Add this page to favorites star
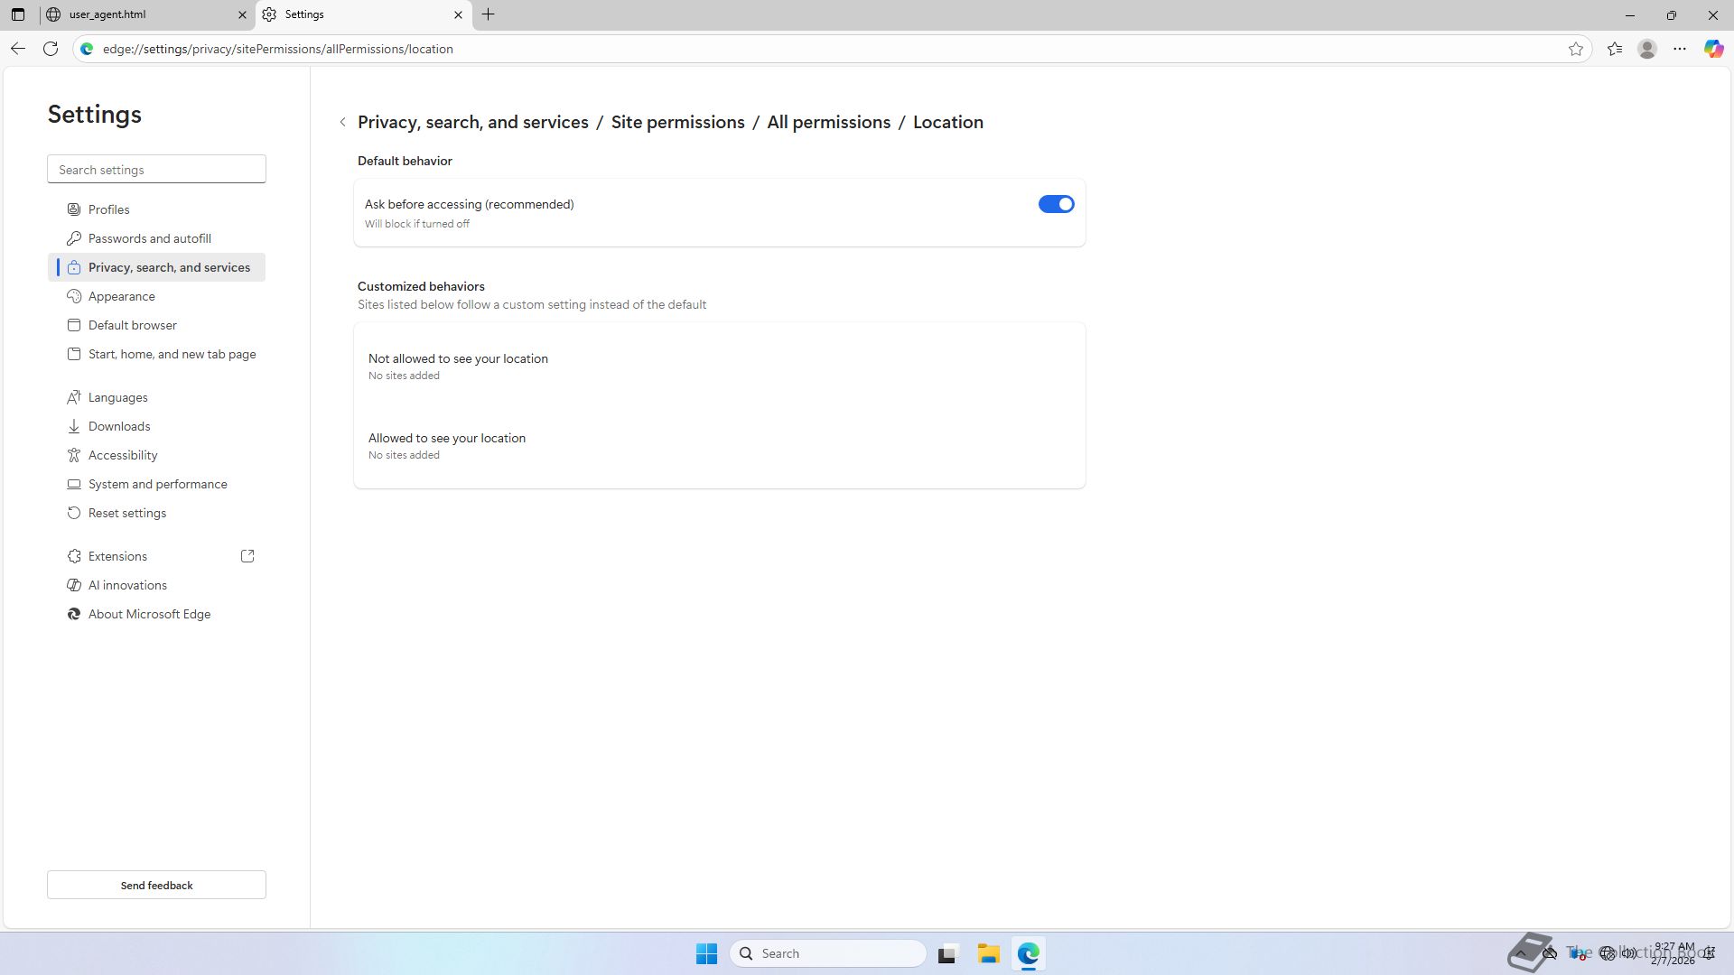Viewport: 1734px width, 975px height. click(x=1576, y=49)
